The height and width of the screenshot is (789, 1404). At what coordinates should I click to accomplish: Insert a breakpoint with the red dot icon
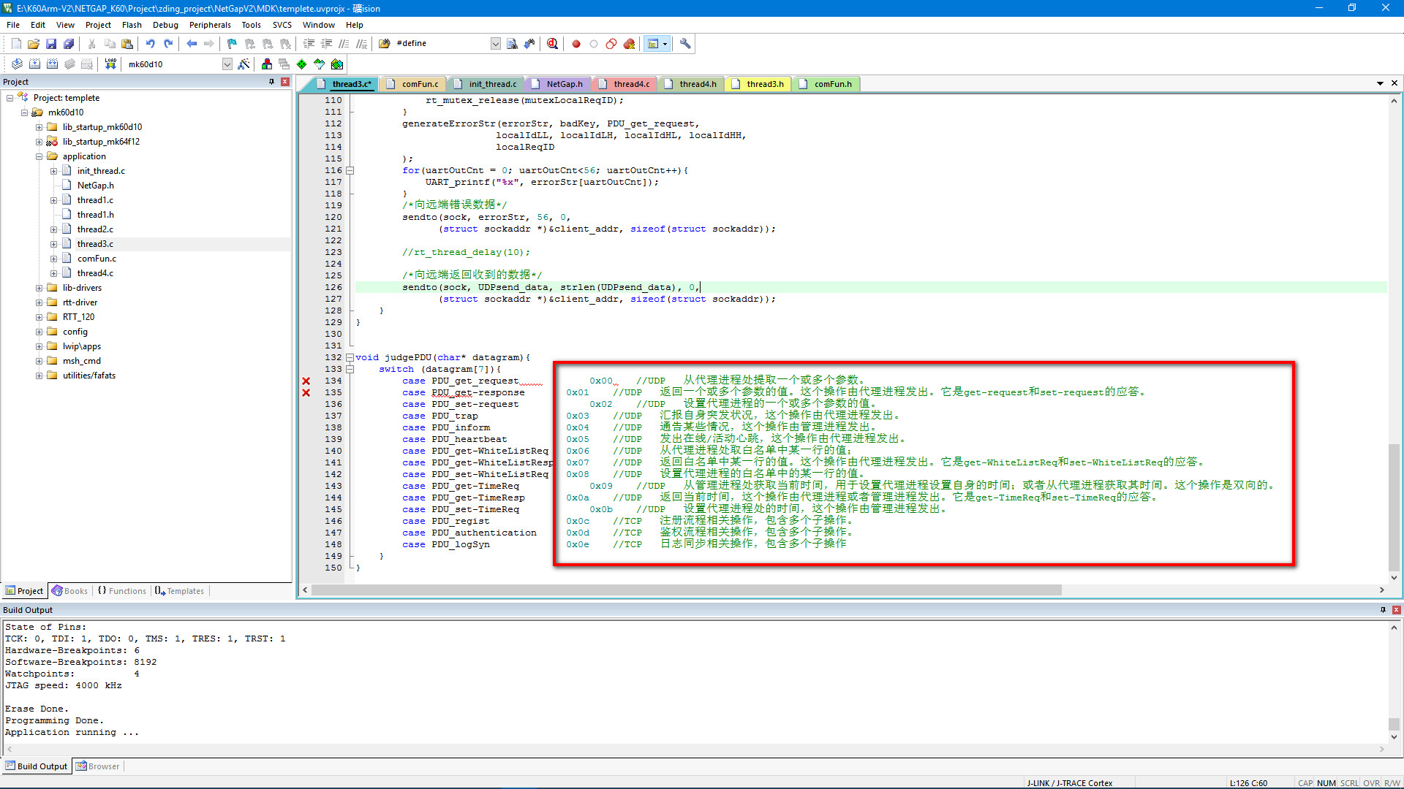click(x=576, y=44)
